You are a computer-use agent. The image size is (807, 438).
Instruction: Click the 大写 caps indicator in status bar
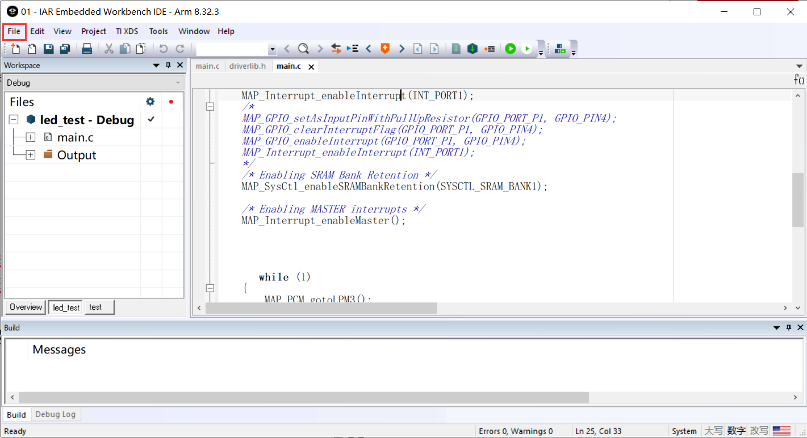(x=714, y=431)
